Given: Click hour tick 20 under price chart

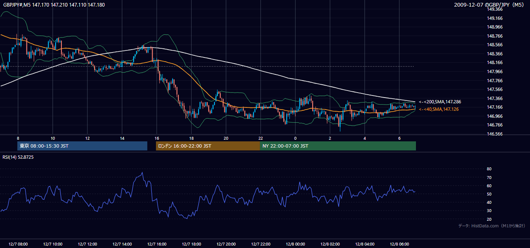Looking at the screenshot, I should pos(226,138).
